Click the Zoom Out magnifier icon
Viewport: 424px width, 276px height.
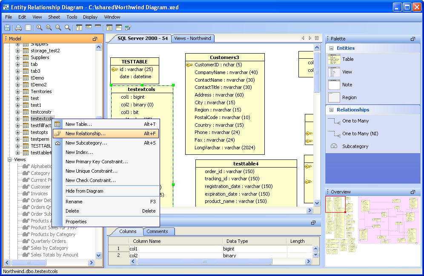pos(58,28)
